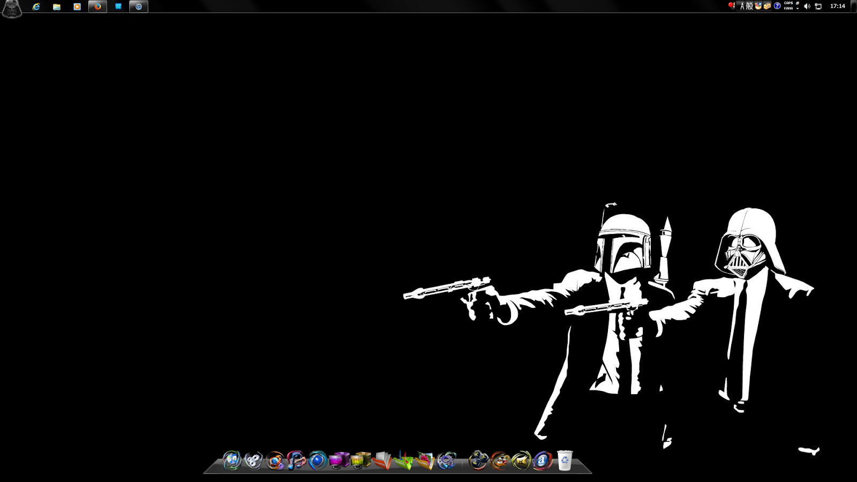Open the volume speaker tray icon
Screen dimensions: 857x482
click(x=807, y=6)
